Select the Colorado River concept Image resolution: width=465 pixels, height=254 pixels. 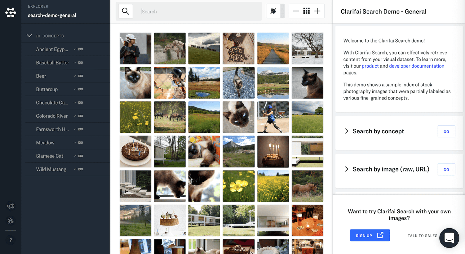tap(52, 116)
